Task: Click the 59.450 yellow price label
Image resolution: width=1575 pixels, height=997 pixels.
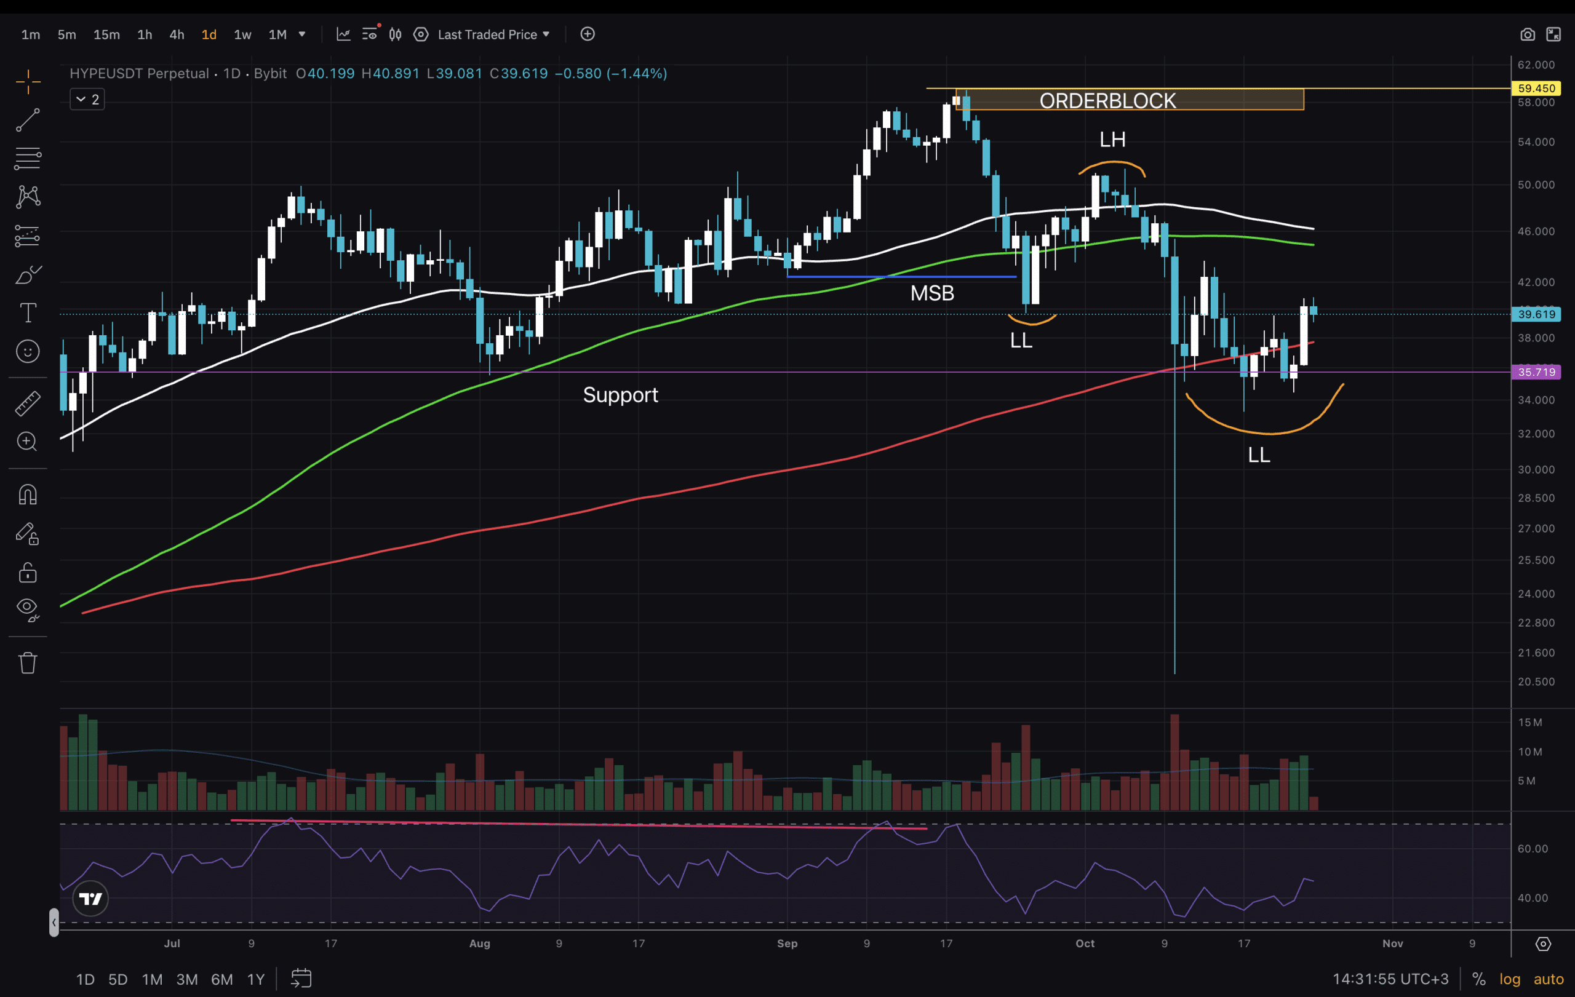Action: click(1536, 88)
